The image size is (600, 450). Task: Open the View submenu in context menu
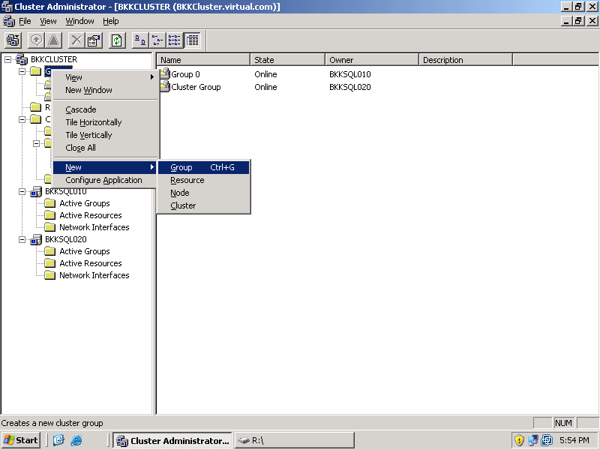point(105,77)
